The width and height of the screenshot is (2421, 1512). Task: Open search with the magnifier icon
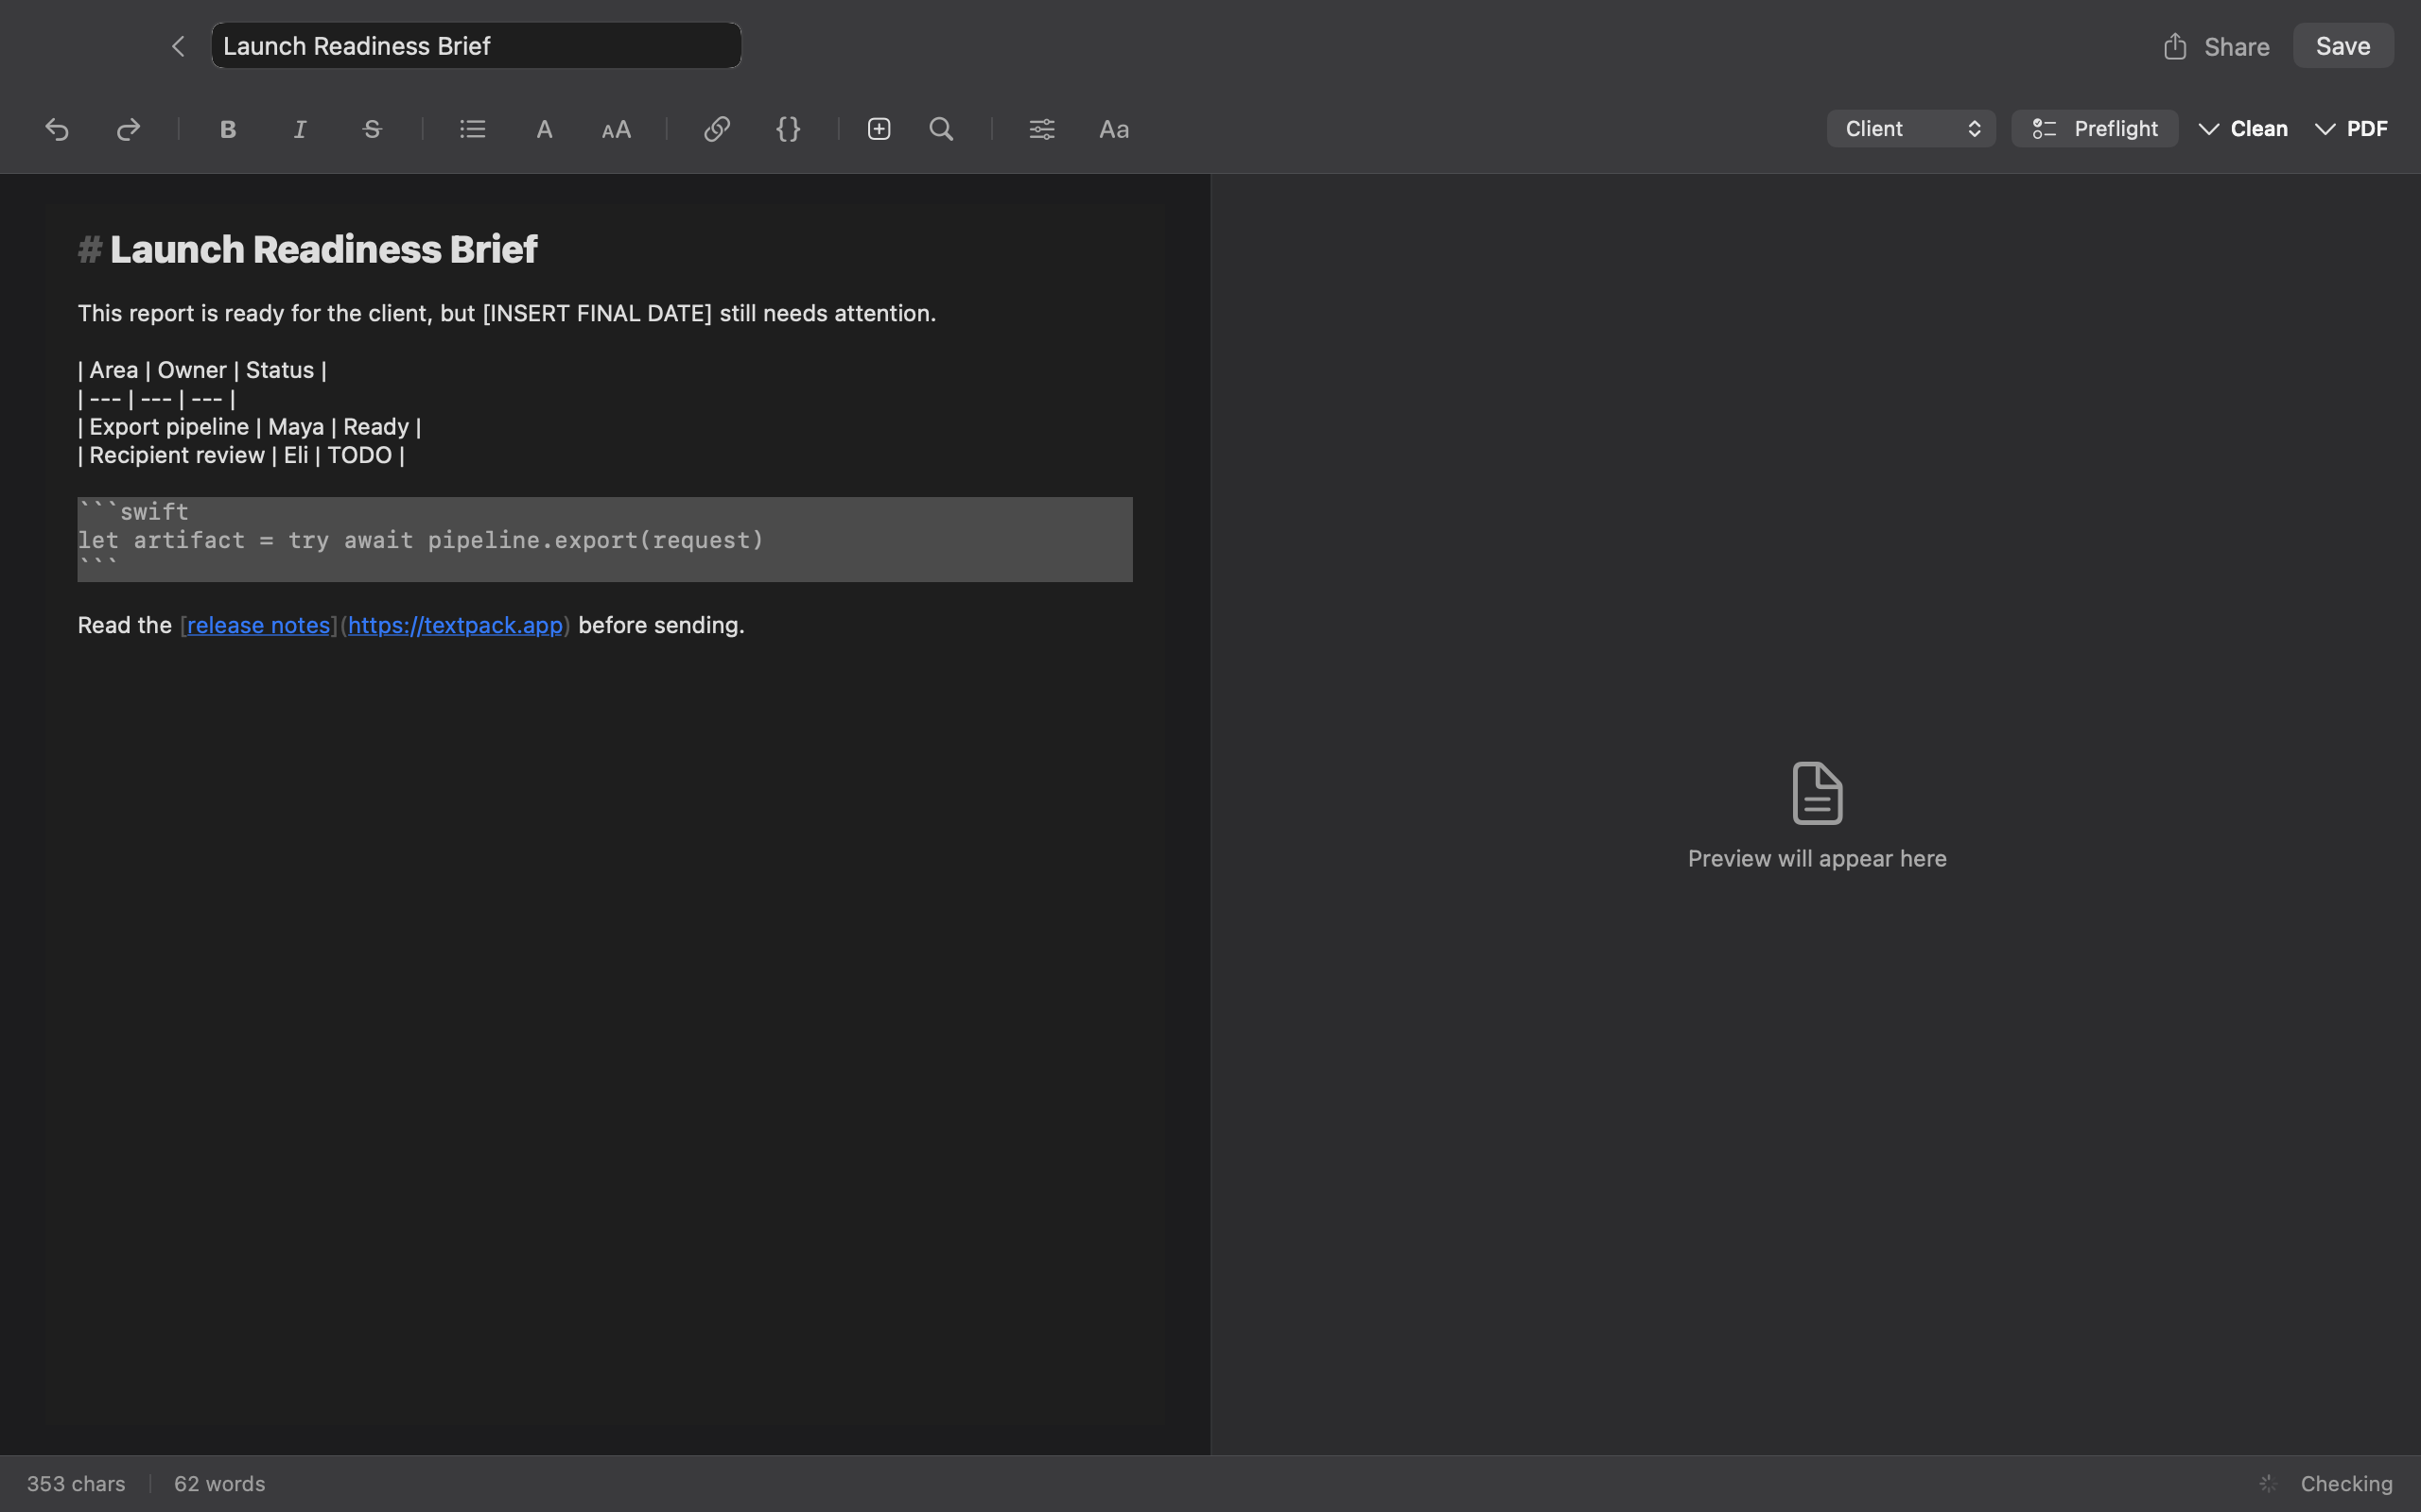click(x=941, y=129)
